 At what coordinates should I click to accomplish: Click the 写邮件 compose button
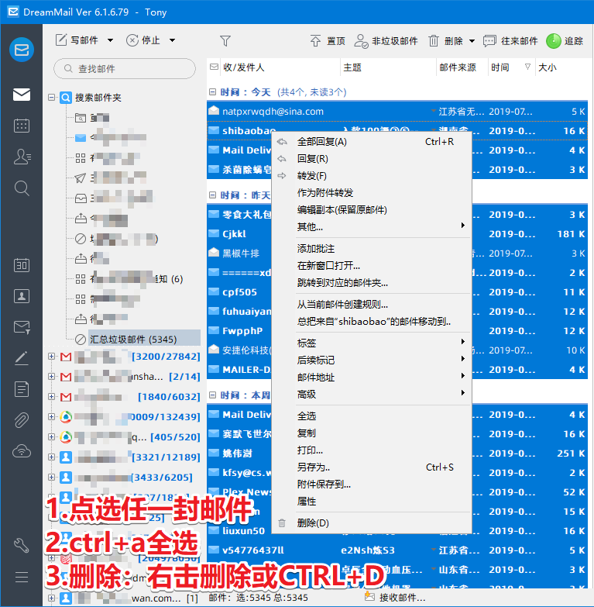(77, 40)
